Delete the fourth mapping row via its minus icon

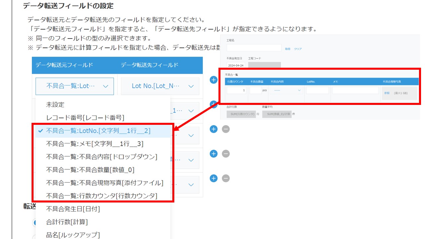click(x=225, y=154)
